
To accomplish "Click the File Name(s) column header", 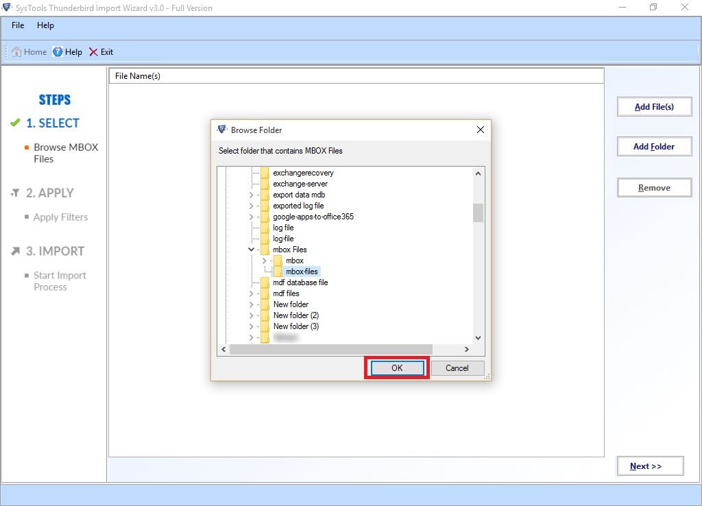I will 356,76.
